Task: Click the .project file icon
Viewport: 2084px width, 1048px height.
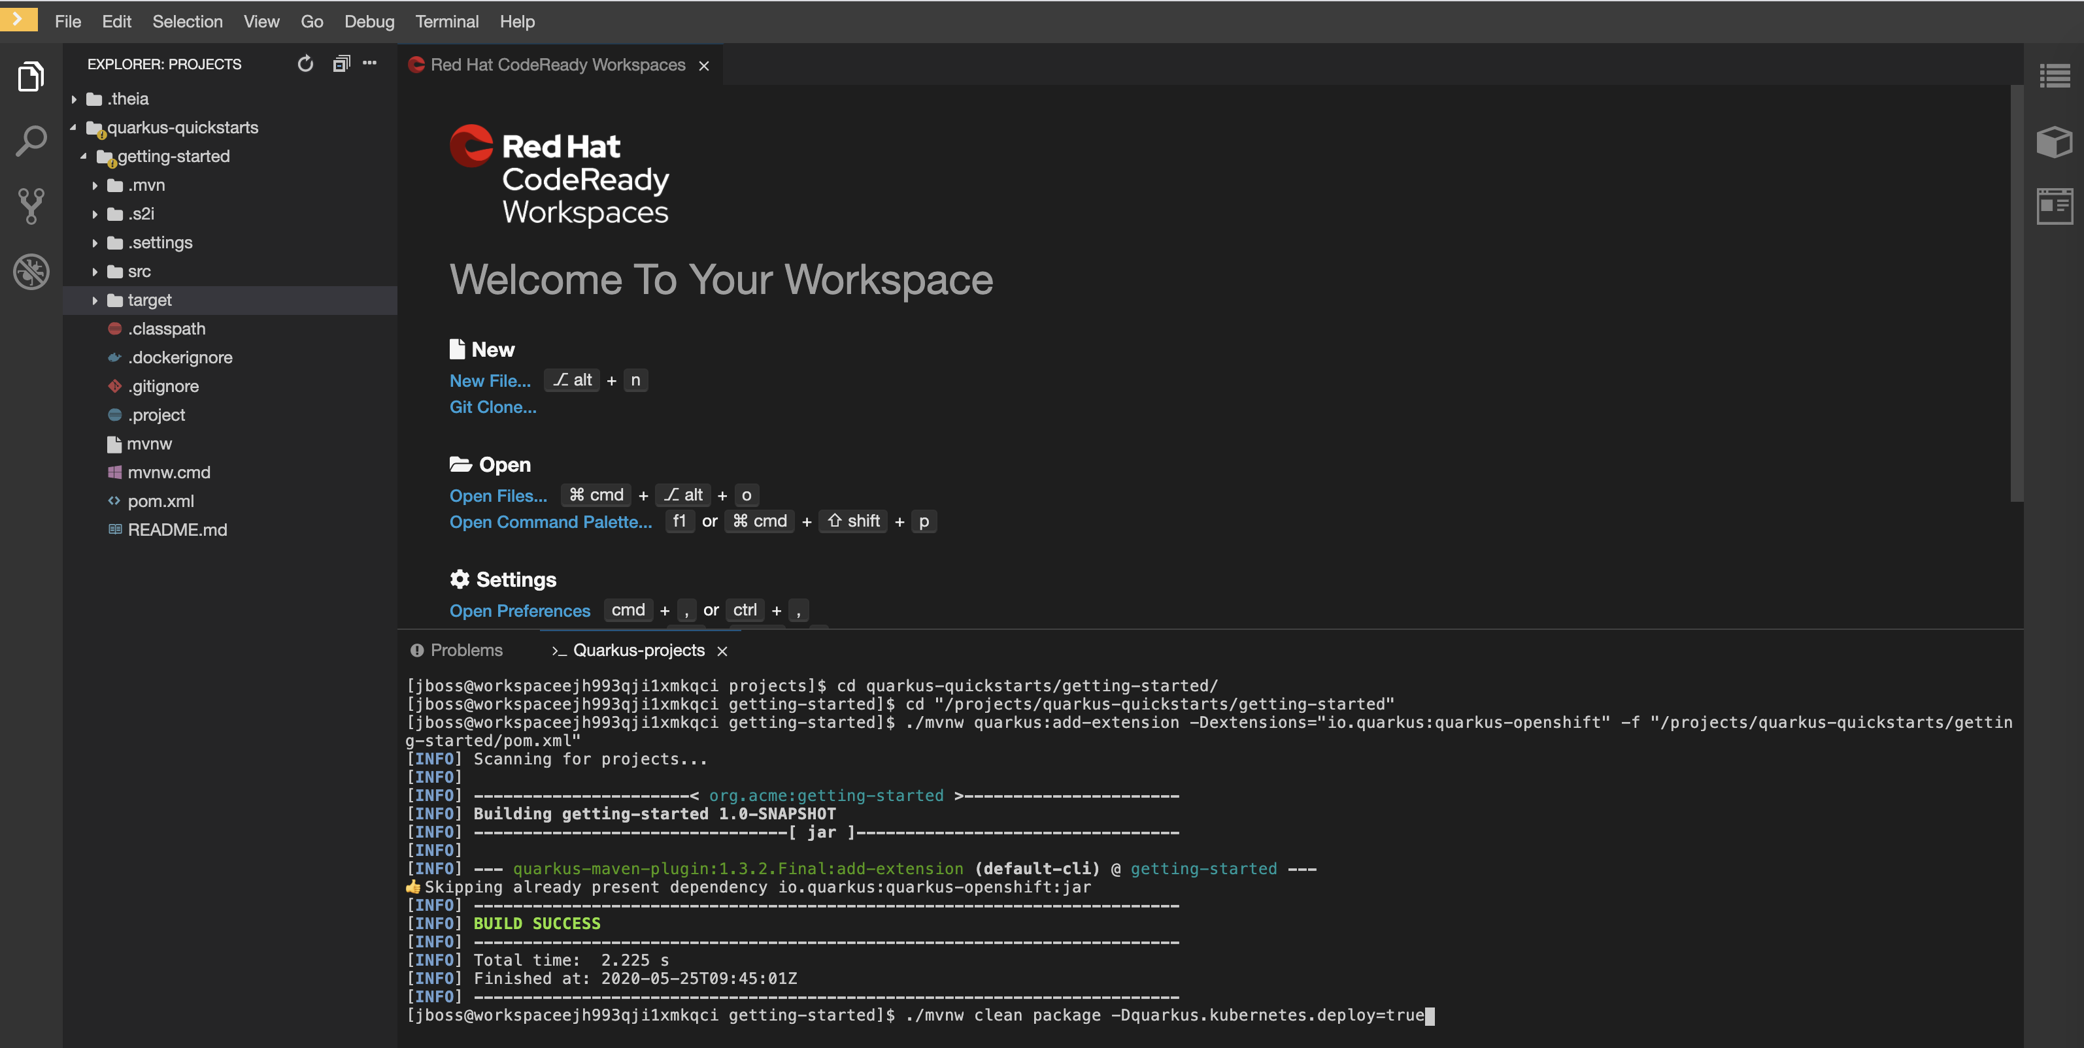Action: (115, 415)
